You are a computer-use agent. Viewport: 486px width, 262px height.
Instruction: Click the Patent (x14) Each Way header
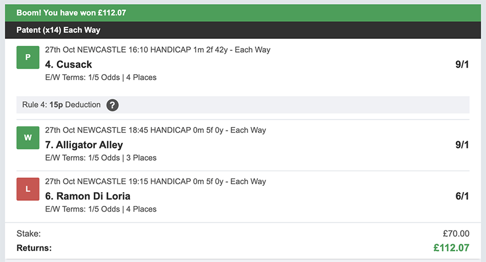click(x=59, y=30)
